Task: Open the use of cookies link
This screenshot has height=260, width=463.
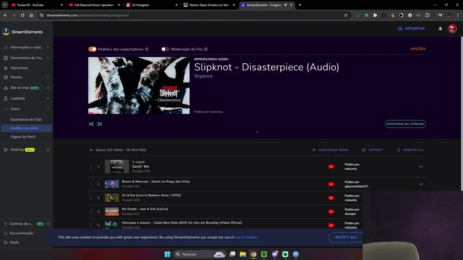Action: pyautogui.click(x=246, y=237)
